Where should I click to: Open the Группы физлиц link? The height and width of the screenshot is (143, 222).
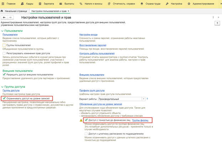(x=140, y=120)
